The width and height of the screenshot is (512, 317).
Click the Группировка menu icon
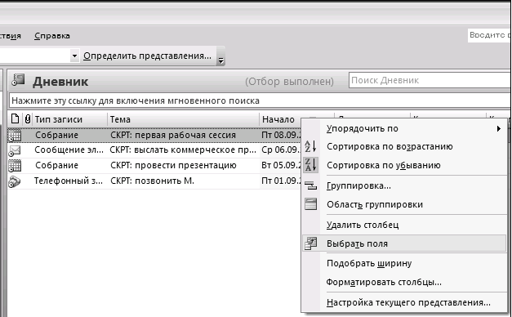click(310, 185)
